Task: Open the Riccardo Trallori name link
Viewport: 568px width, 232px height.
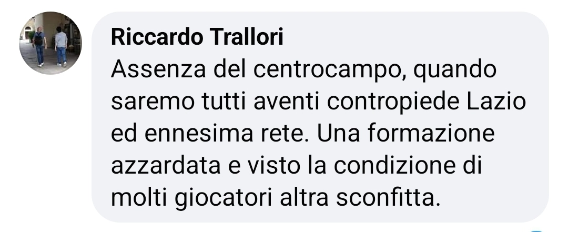Action: point(197,37)
